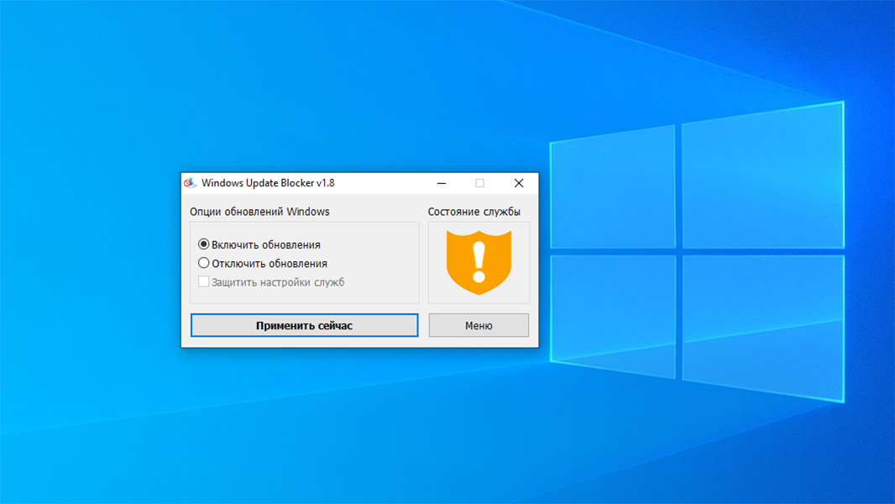
Task: Click the Windows Update Blocker v1.8 title text
Action: [x=268, y=183]
